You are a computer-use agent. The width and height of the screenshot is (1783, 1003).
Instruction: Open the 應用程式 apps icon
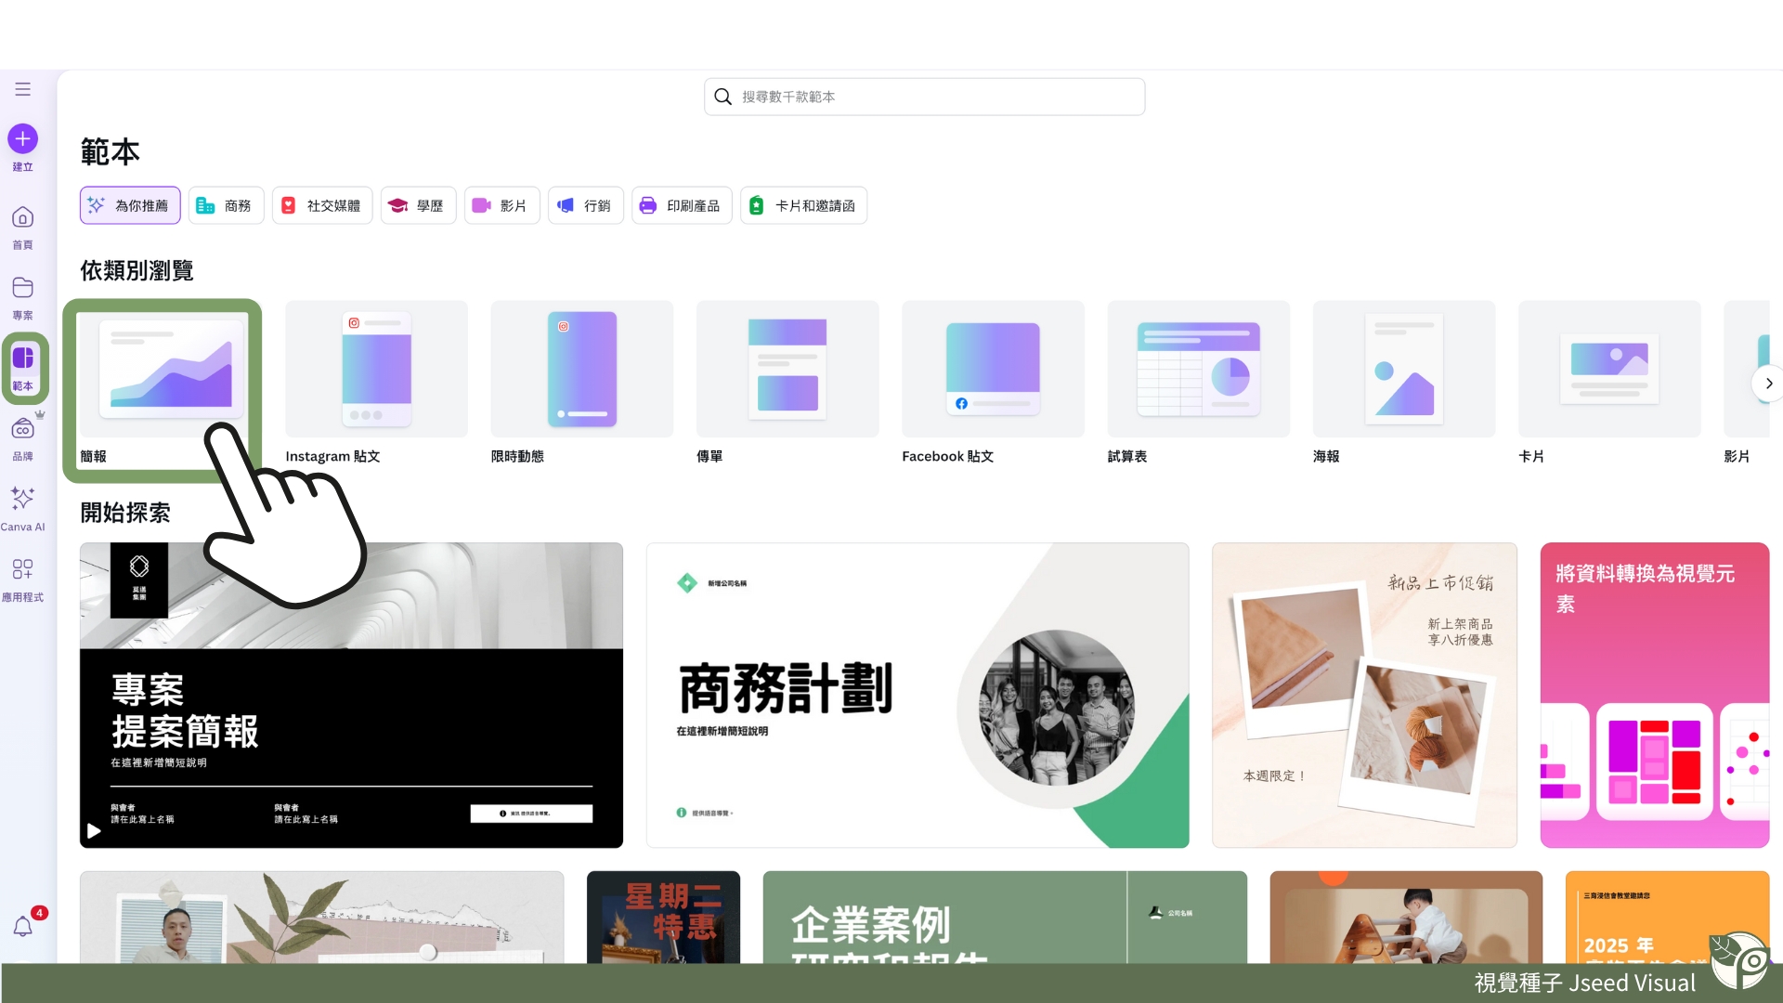click(x=22, y=570)
